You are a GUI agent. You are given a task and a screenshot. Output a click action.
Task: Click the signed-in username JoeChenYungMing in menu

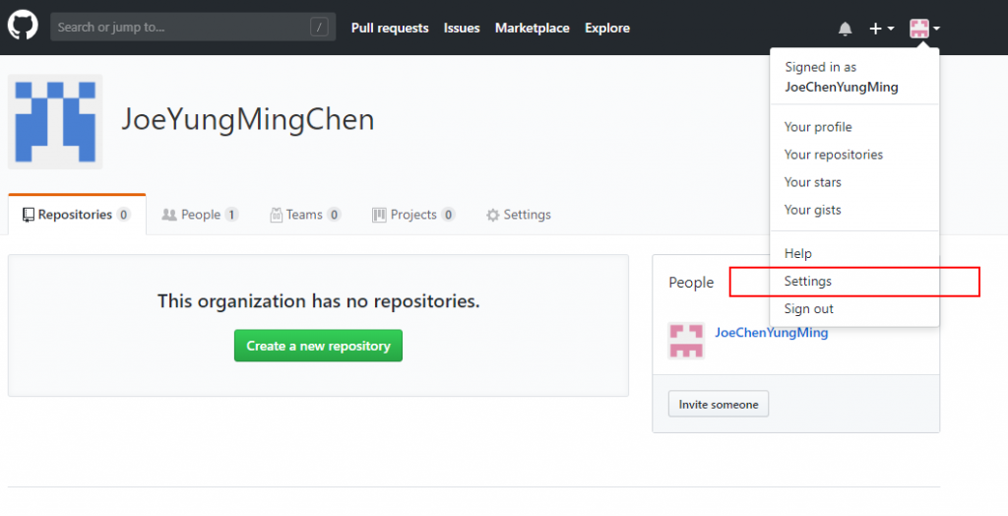pyautogui.click(x=842, y=87)
